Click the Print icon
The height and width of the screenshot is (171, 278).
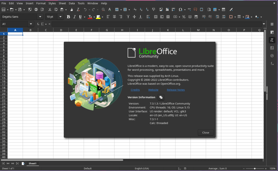coord(36,9)
